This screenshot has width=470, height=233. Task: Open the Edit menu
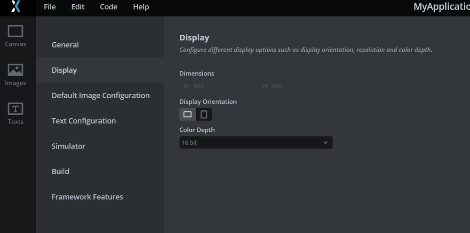coord(78,7)
